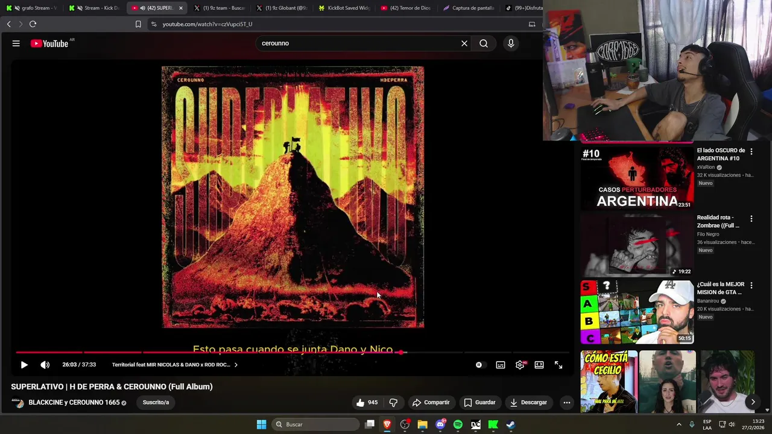Open more actions under the video
Viewport: 772px width, 434px height.
[x=566, y=402]
